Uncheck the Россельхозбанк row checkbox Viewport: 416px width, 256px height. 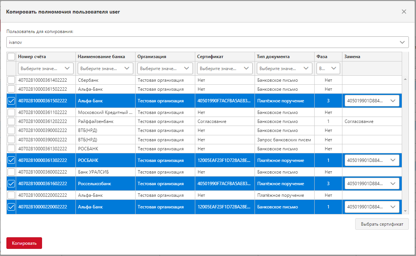(x=11, y=184)
